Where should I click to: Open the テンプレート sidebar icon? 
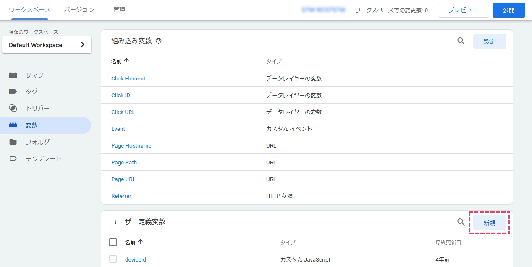(x=13, y=158)
